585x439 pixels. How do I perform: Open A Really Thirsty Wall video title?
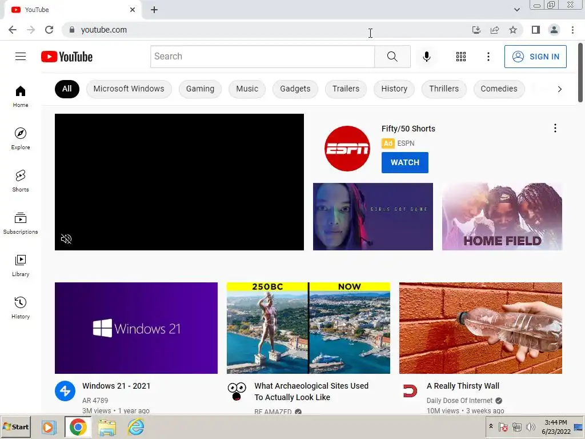point(463,386)
